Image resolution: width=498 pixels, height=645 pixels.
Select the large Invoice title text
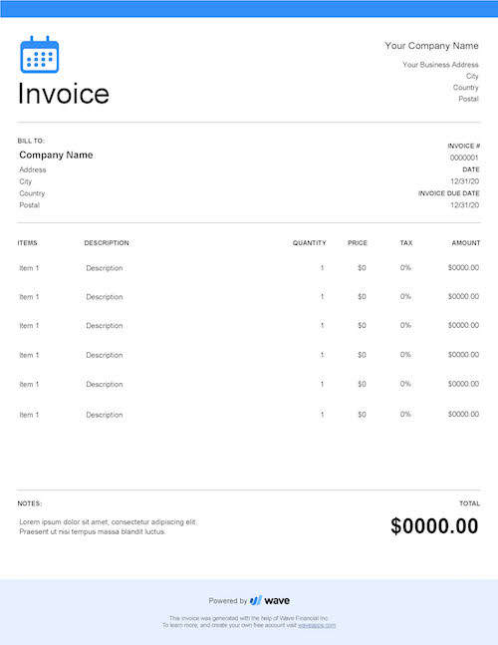(64, 94)
